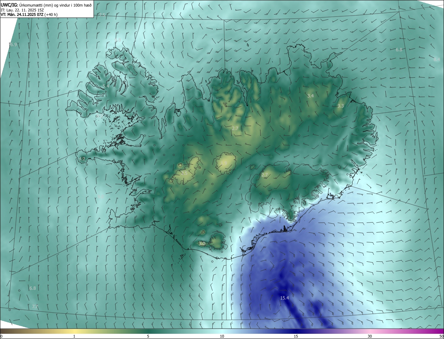Screen dimensions: 444x339
Task: Select the 7.5 value label on the map
Action: [102, 15]
